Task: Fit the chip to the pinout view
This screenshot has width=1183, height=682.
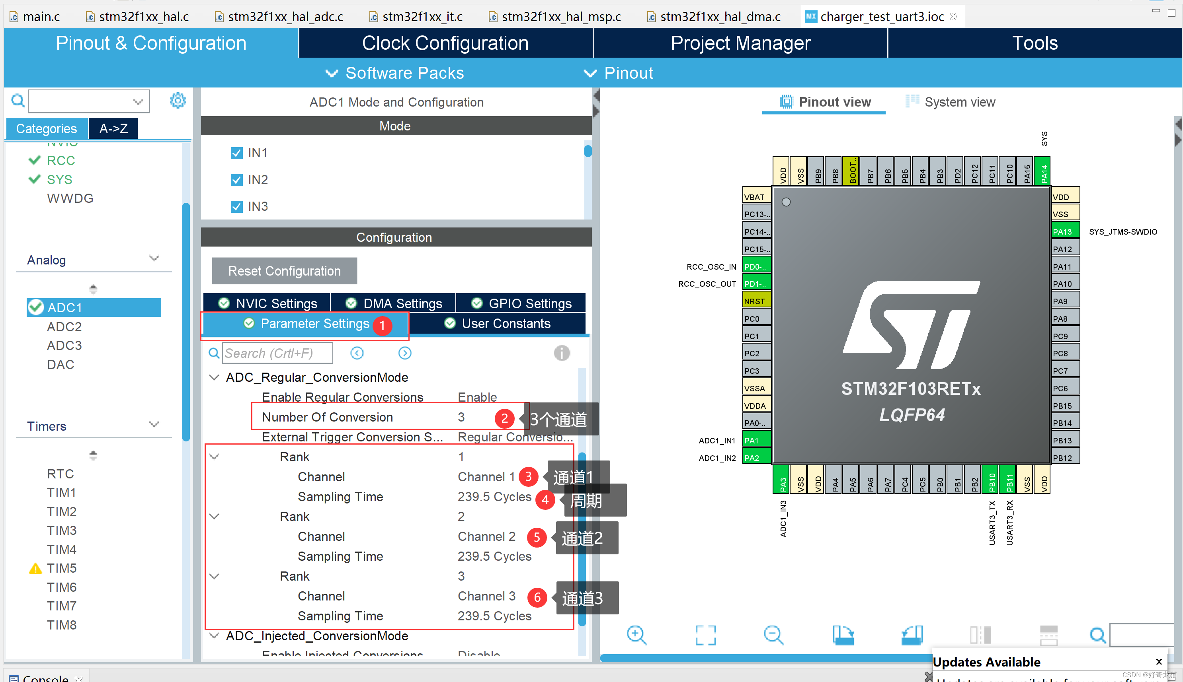Action: click(705, 635)
